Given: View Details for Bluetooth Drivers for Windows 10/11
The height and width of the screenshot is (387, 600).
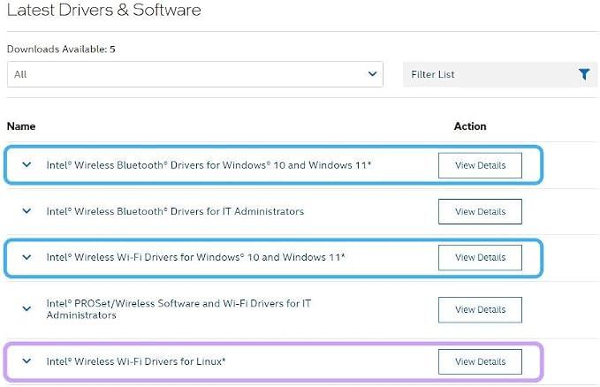Looking at the screenshot, I should pyautogui.click(x=480, y=165).
